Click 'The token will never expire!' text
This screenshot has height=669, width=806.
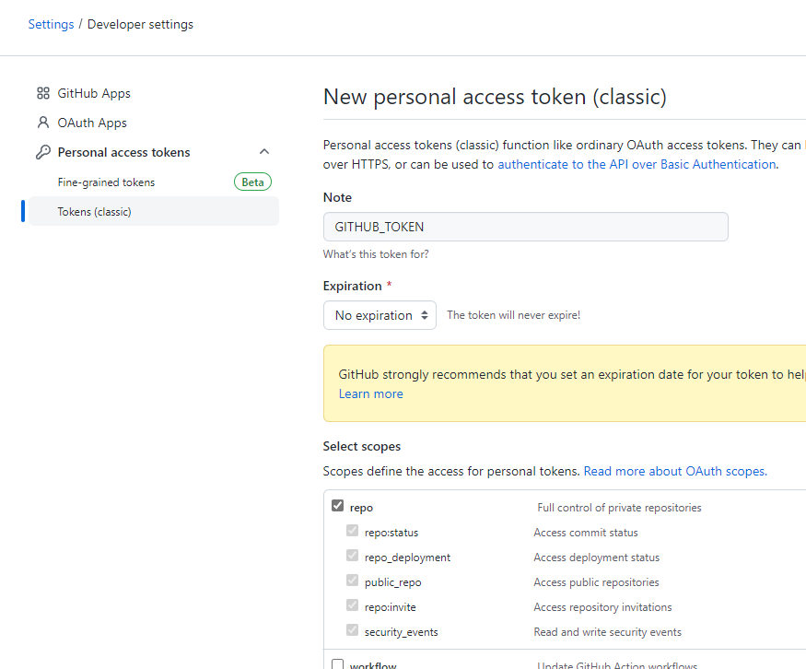[x=513, y=315]
